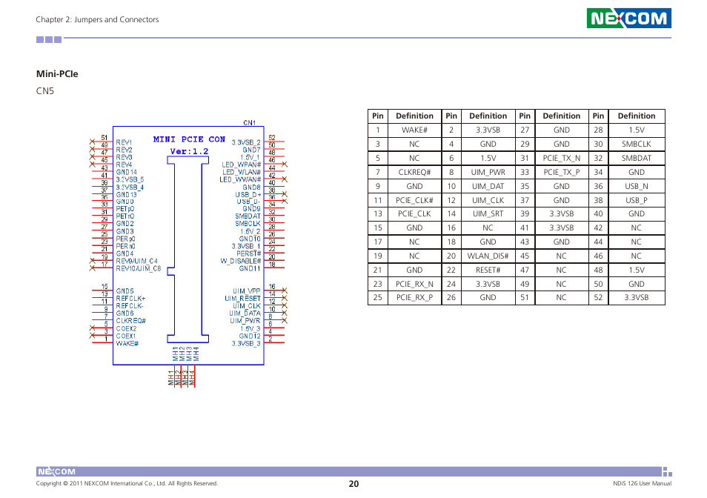
Task: Click the 'LED_WLAN#' label in the schematic
Action: click(x=242, y=172)
